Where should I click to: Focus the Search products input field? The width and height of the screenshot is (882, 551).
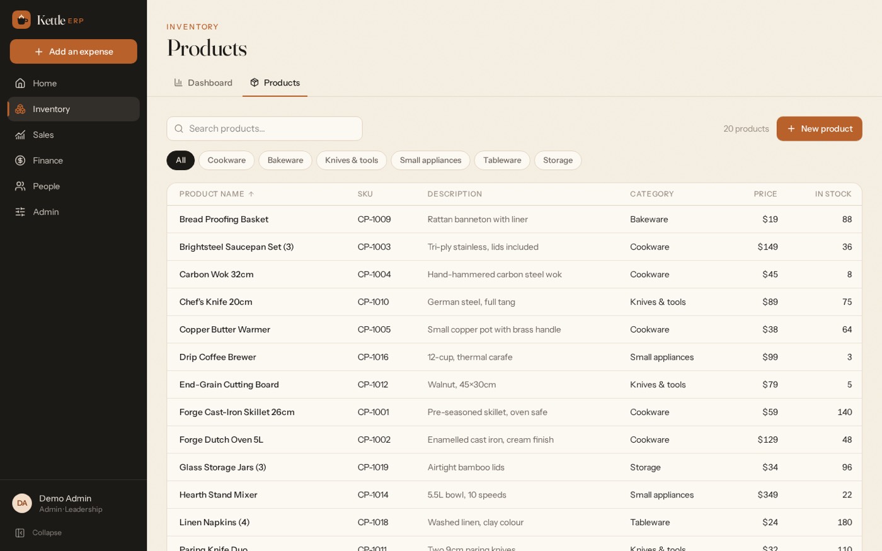(265, 128)
